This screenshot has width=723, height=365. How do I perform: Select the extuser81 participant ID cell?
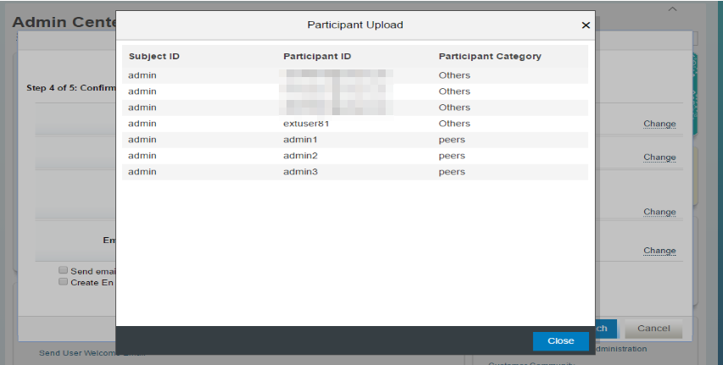coord(306,124)
